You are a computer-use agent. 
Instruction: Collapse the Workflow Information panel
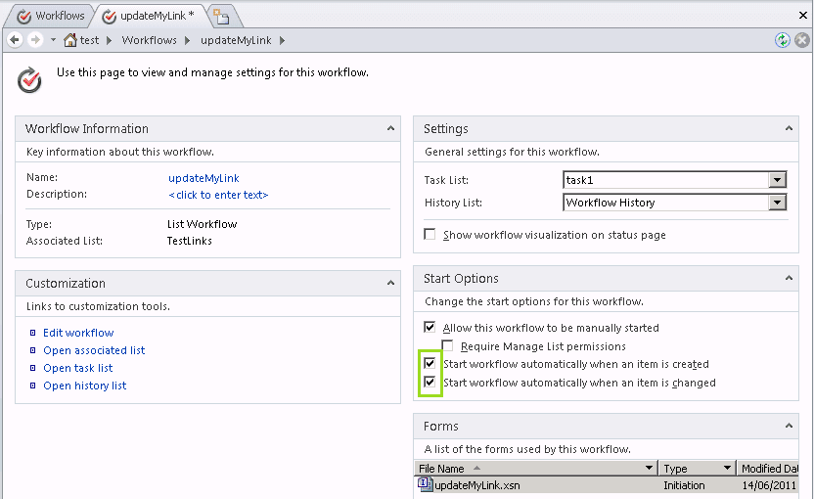point(391,128)
